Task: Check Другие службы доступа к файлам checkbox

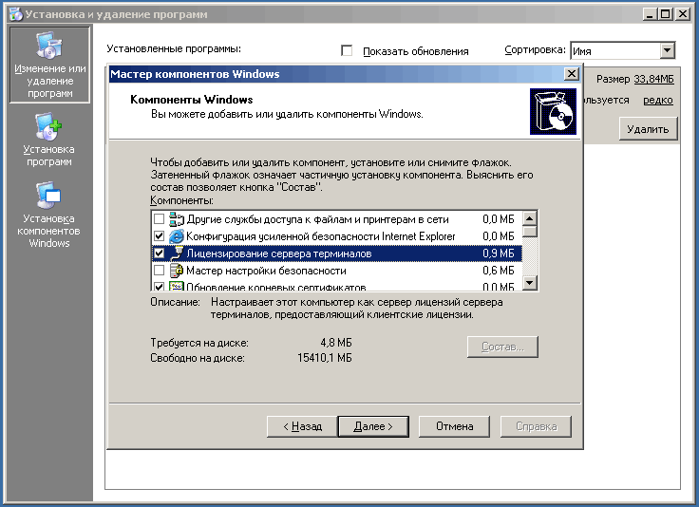Action: [160, 219]
